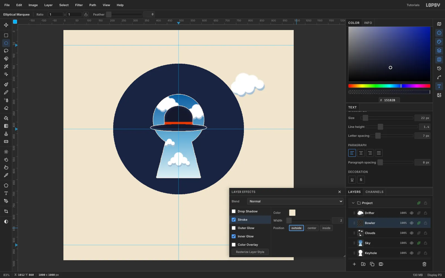Switch to the Info tab
The width and height of the screenshot is (445, 278).
[x=368, y=23]
